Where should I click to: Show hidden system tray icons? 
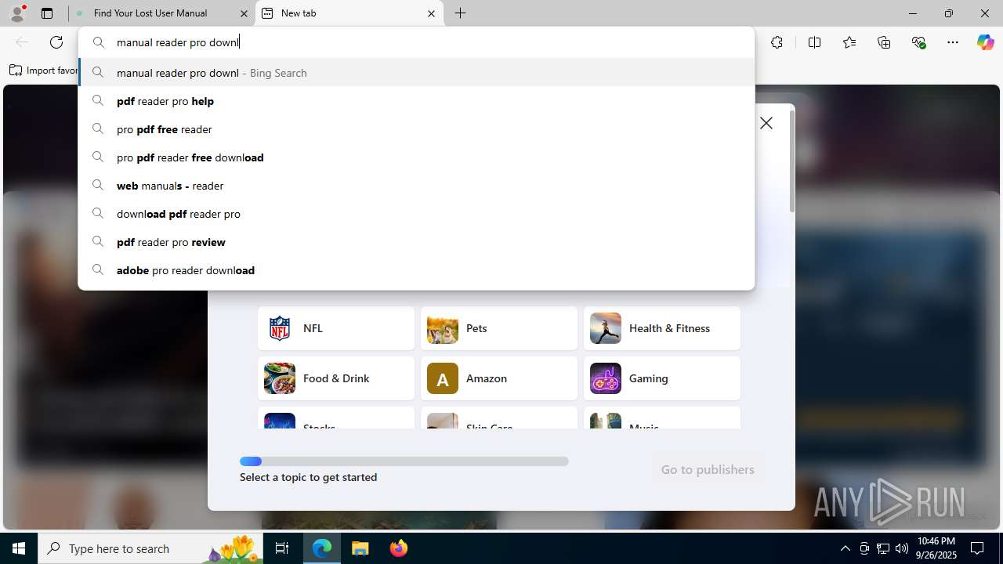(845, 548)
